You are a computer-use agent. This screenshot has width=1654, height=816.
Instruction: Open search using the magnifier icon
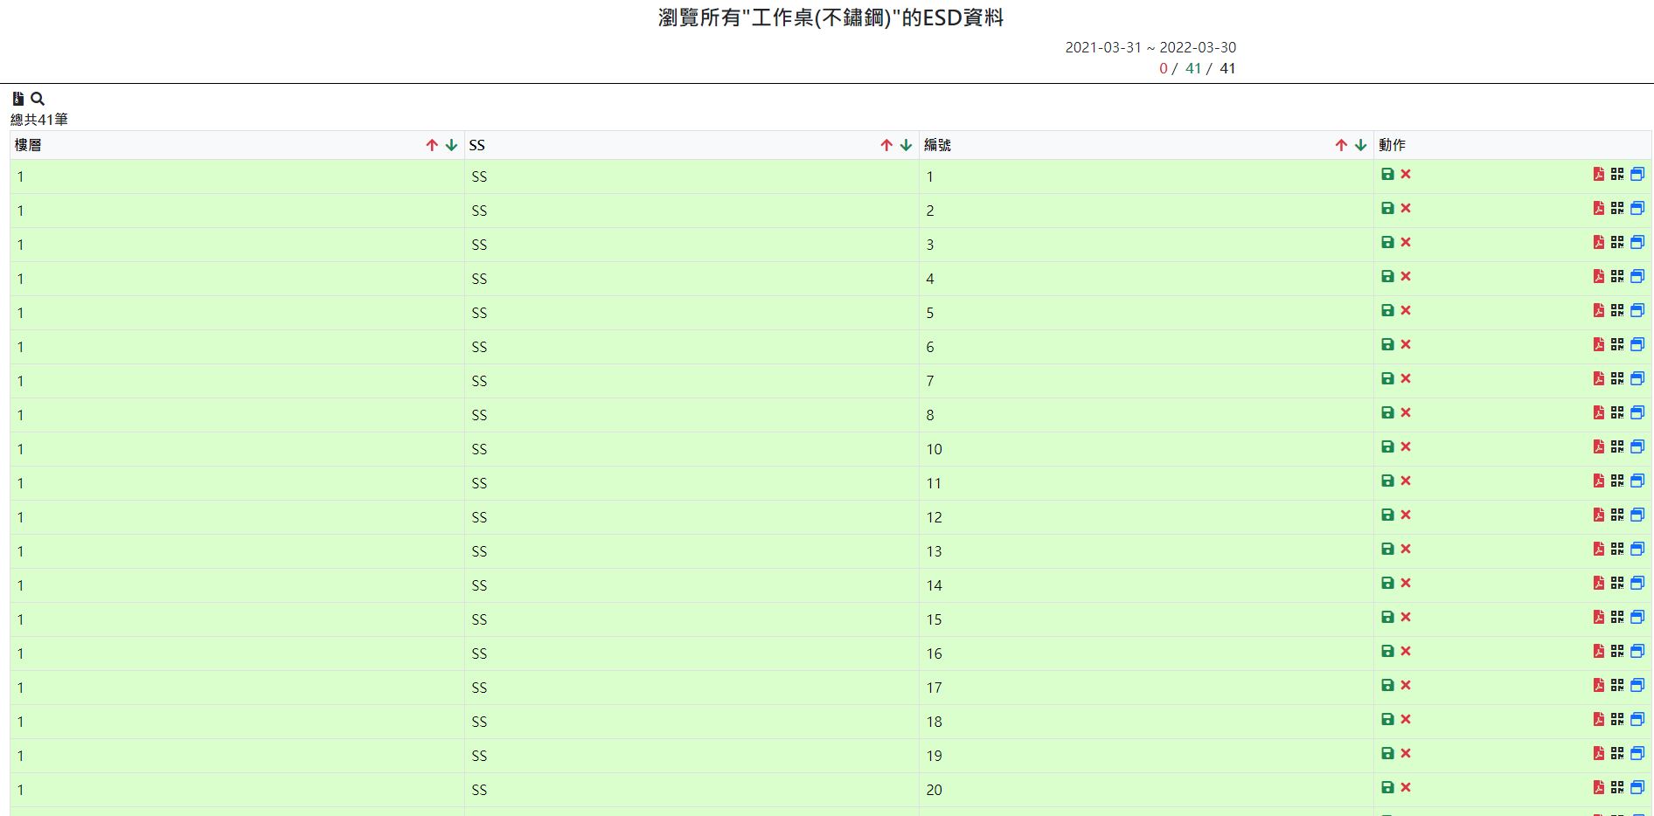tap(38, 99)
